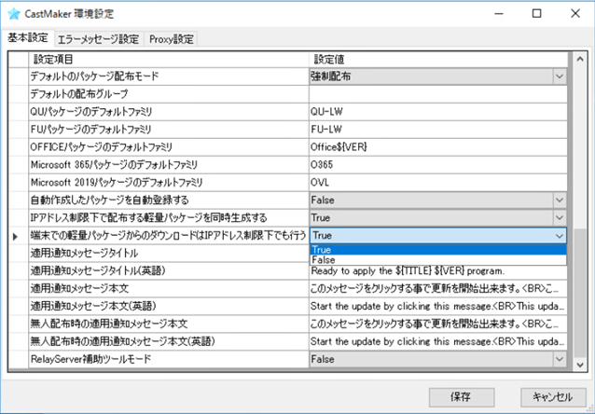Click the 設定値 column header
This screenshot has height=414, width=595.
click(x=438, y=59)
